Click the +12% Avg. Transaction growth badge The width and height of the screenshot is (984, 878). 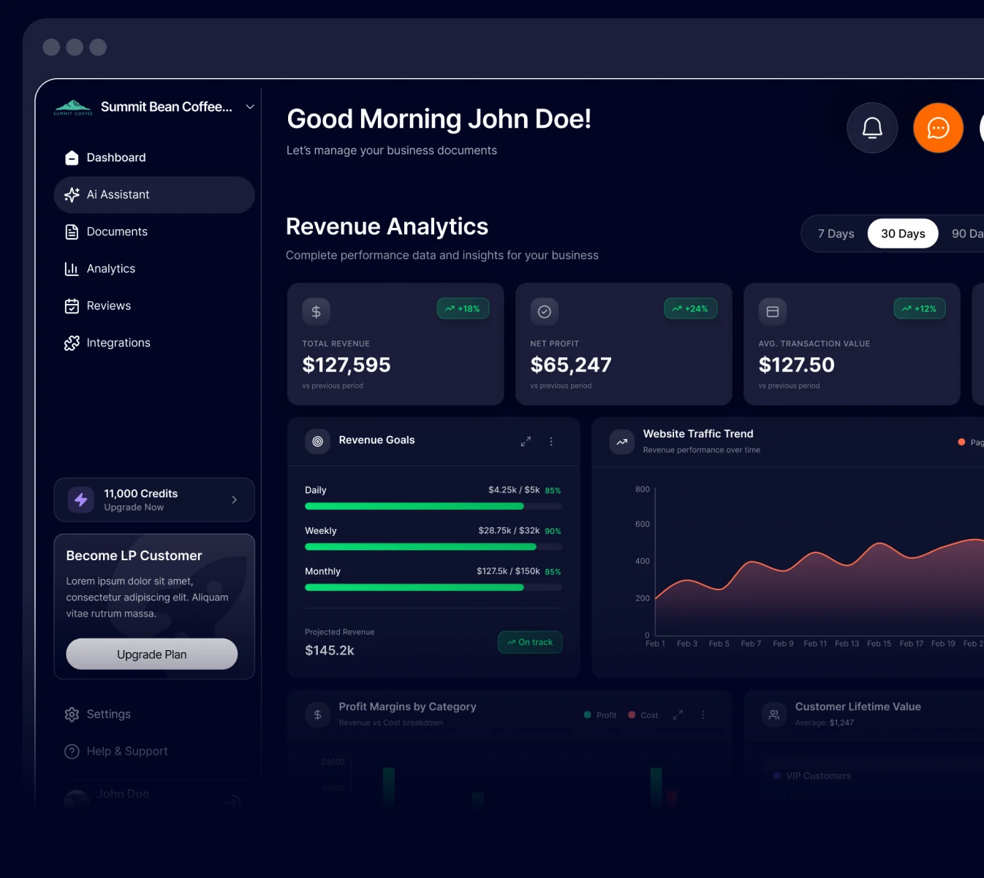point(920,309)
